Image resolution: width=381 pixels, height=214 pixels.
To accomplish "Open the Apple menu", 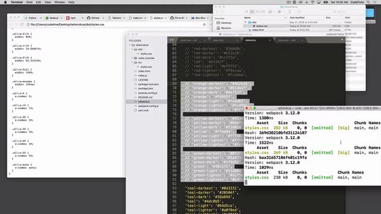I will [x=5, y=2].
